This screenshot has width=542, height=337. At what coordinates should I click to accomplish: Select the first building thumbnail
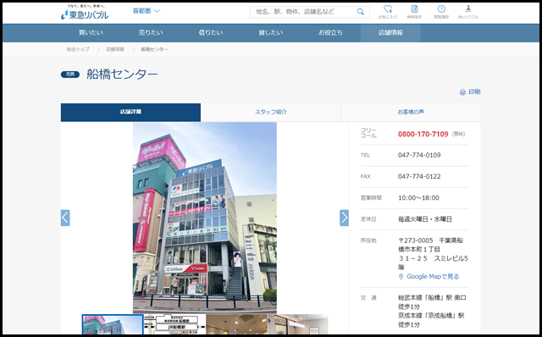pyautogui.click(x=113, y=324)
